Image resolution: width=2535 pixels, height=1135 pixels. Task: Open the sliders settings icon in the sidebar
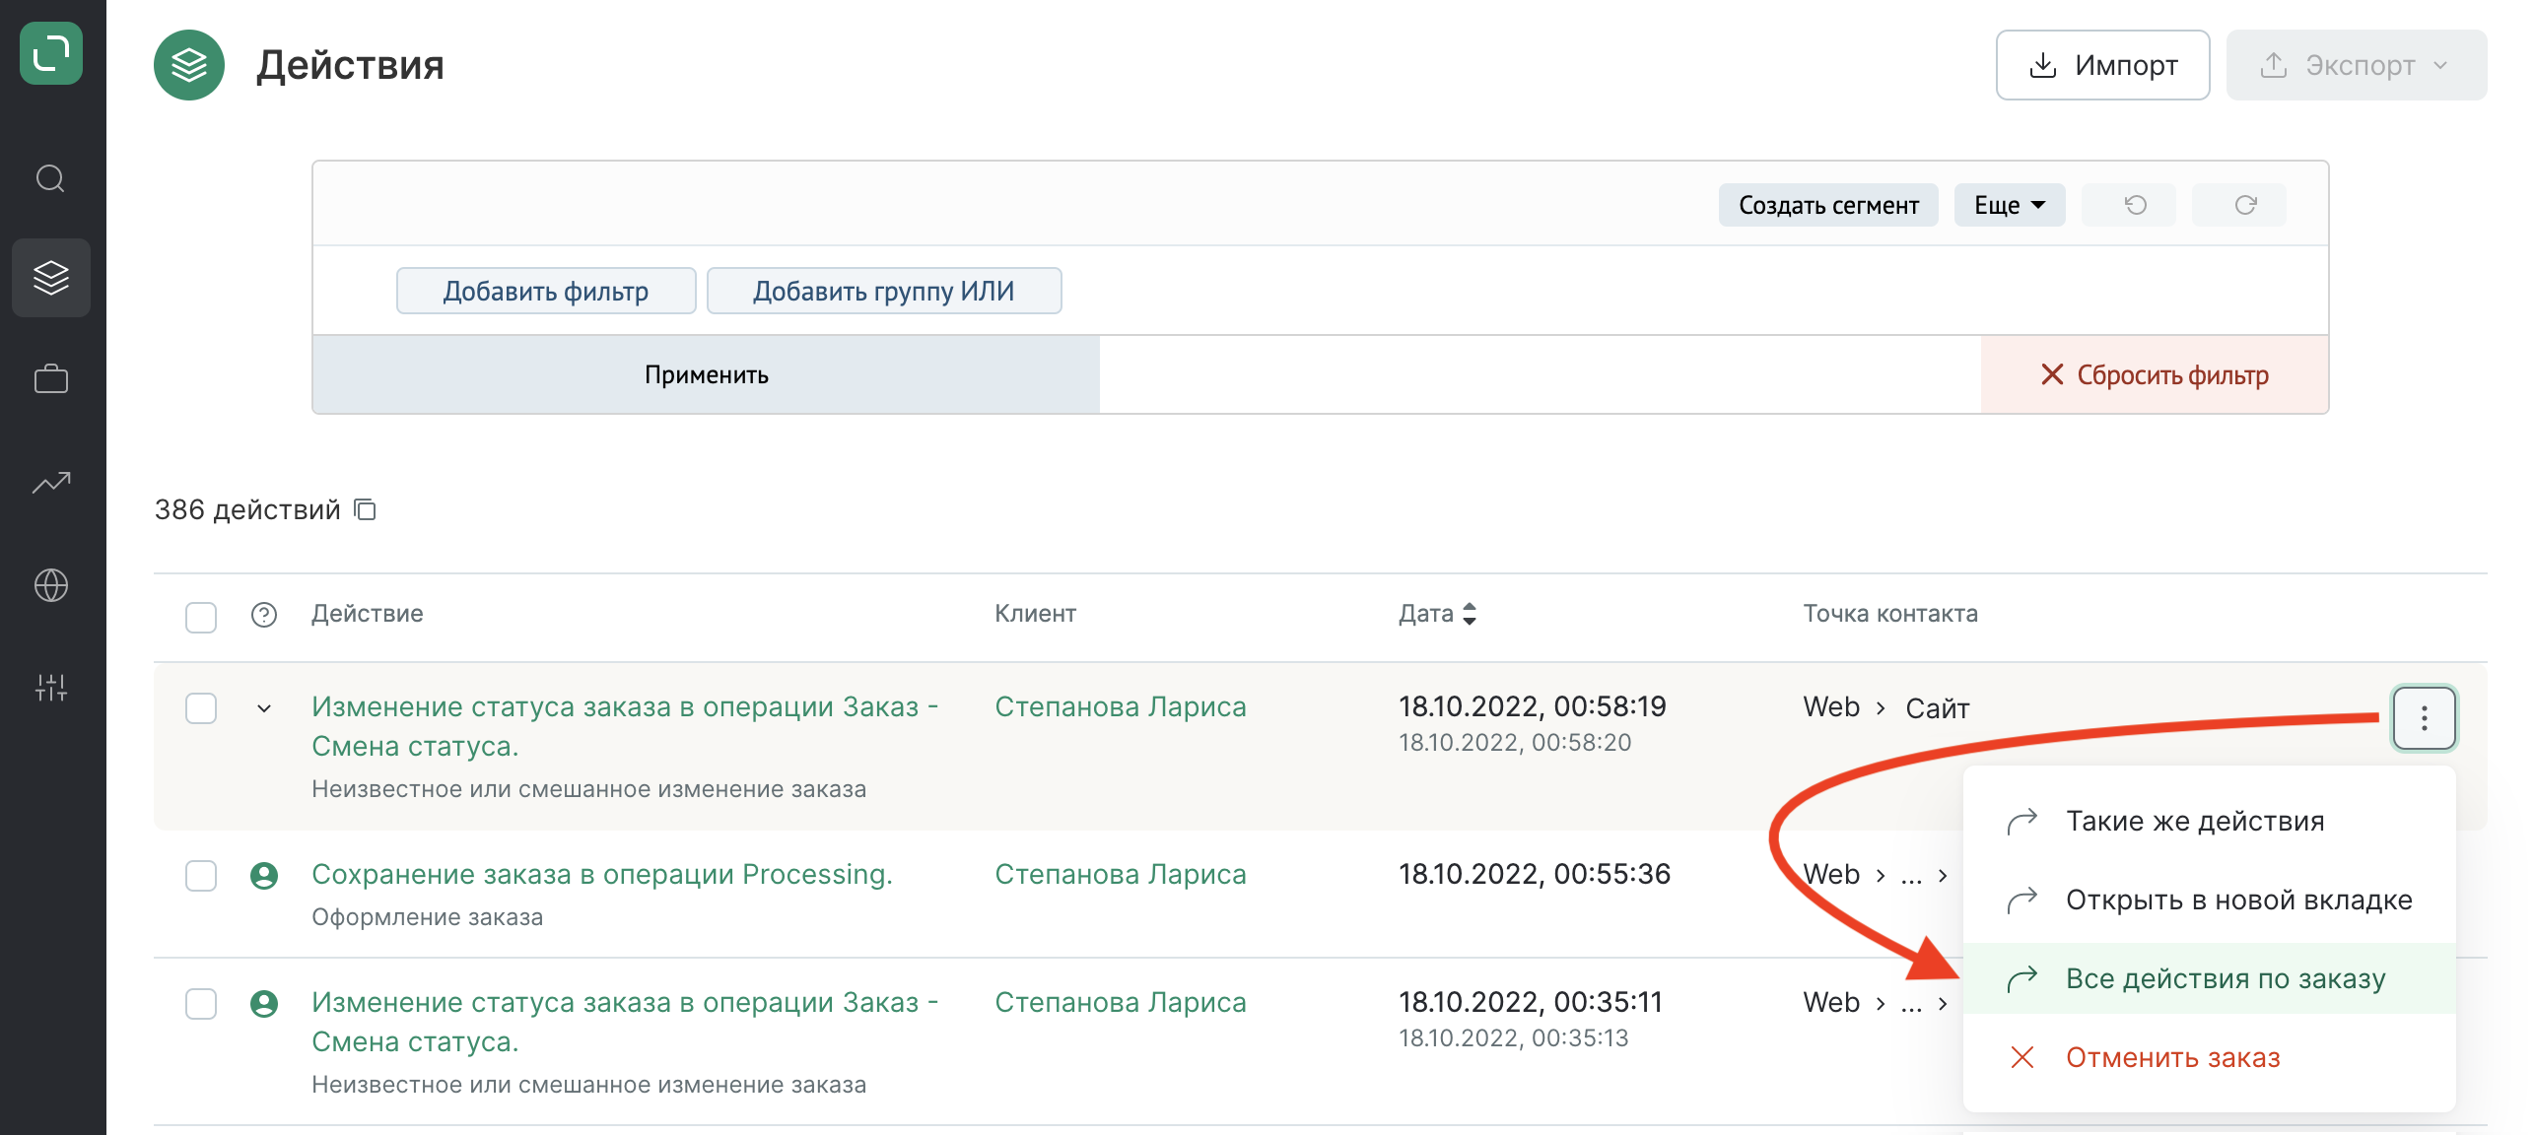coord(51,687)
